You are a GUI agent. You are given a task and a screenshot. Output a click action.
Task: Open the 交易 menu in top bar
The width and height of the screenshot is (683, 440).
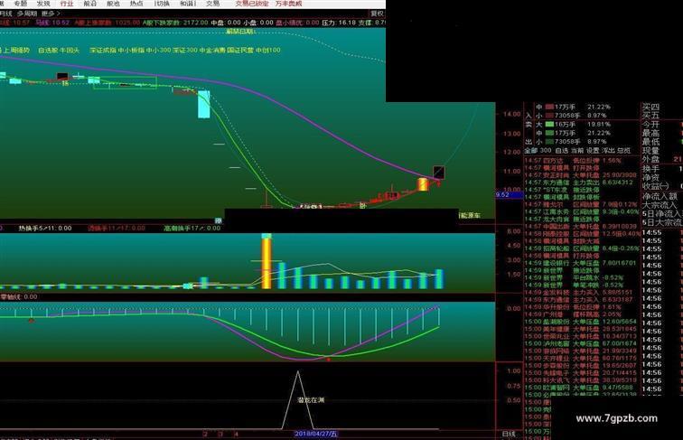212,4
